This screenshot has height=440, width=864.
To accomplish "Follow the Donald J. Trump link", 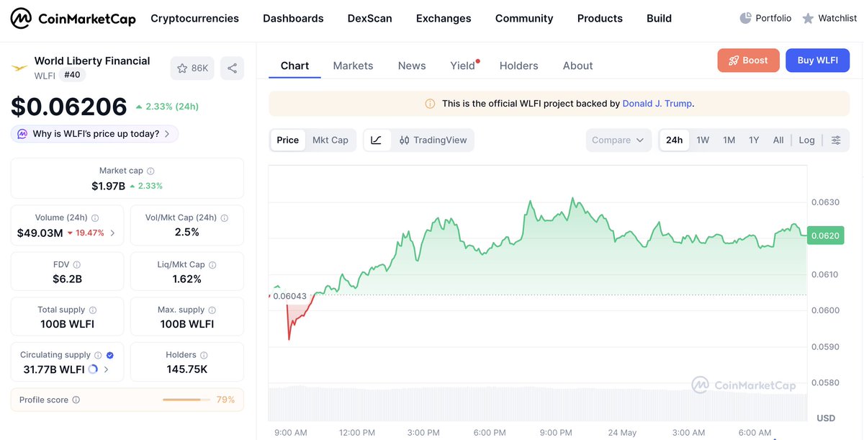I will click(657, 104).
